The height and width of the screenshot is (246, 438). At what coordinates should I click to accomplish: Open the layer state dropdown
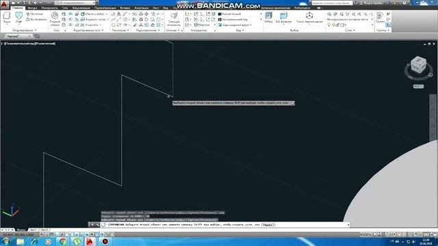click(x=350, y=20)
